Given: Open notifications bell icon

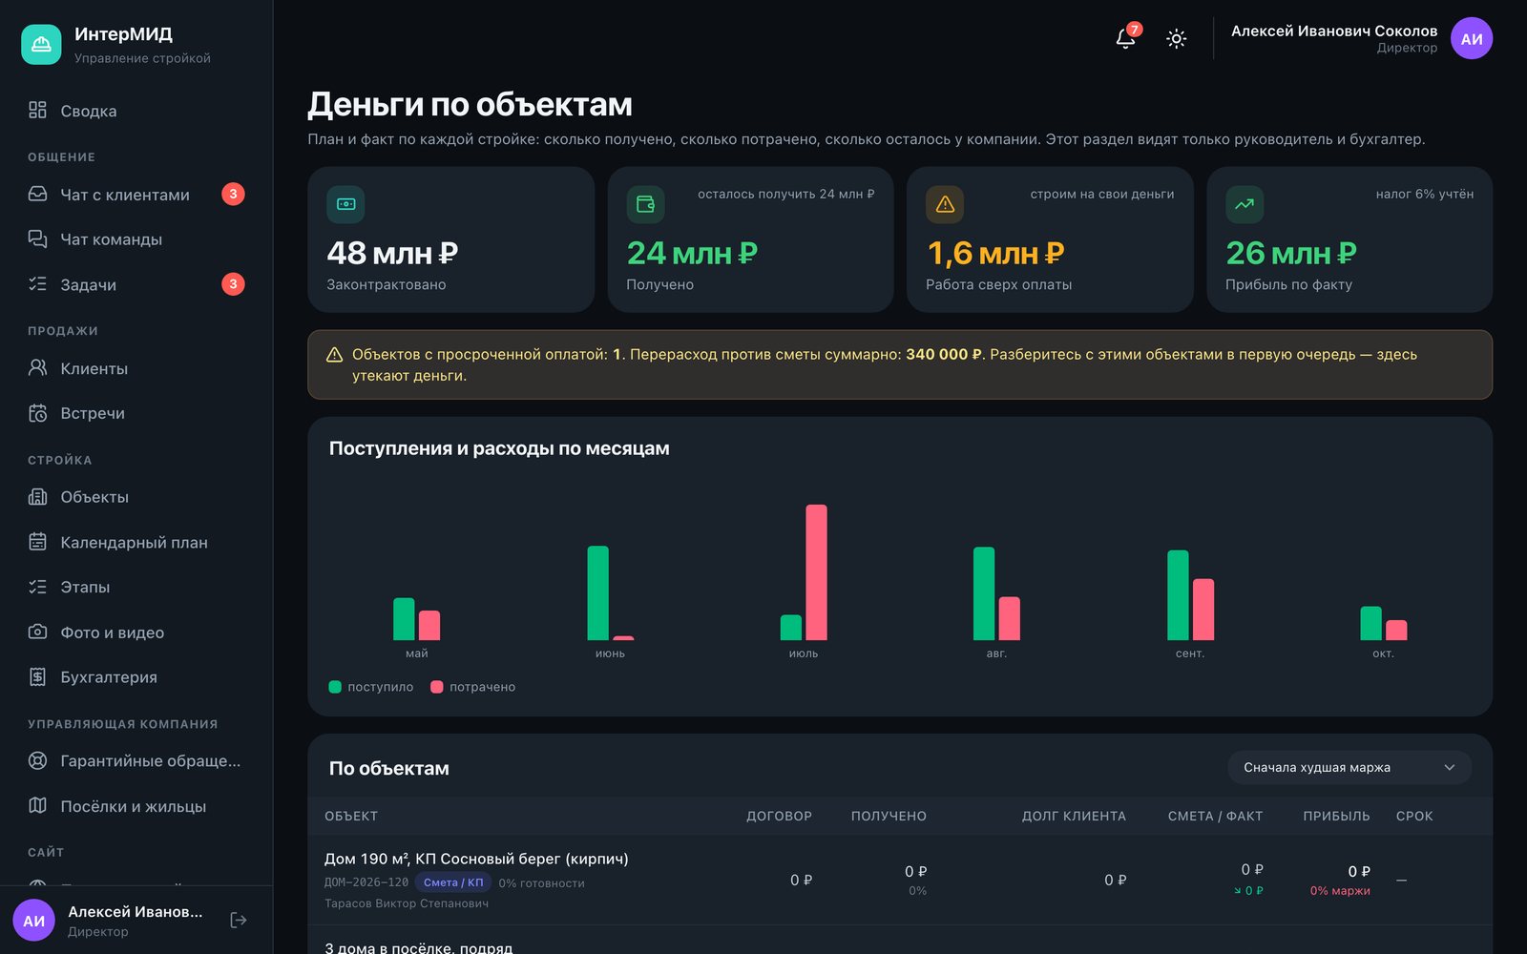Looking at the screenshot, I should click(1125, 38).
